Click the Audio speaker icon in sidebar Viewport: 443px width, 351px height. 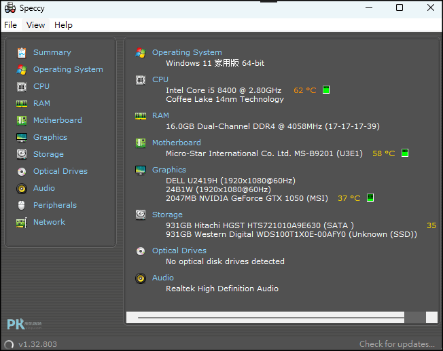click(22, 189)
